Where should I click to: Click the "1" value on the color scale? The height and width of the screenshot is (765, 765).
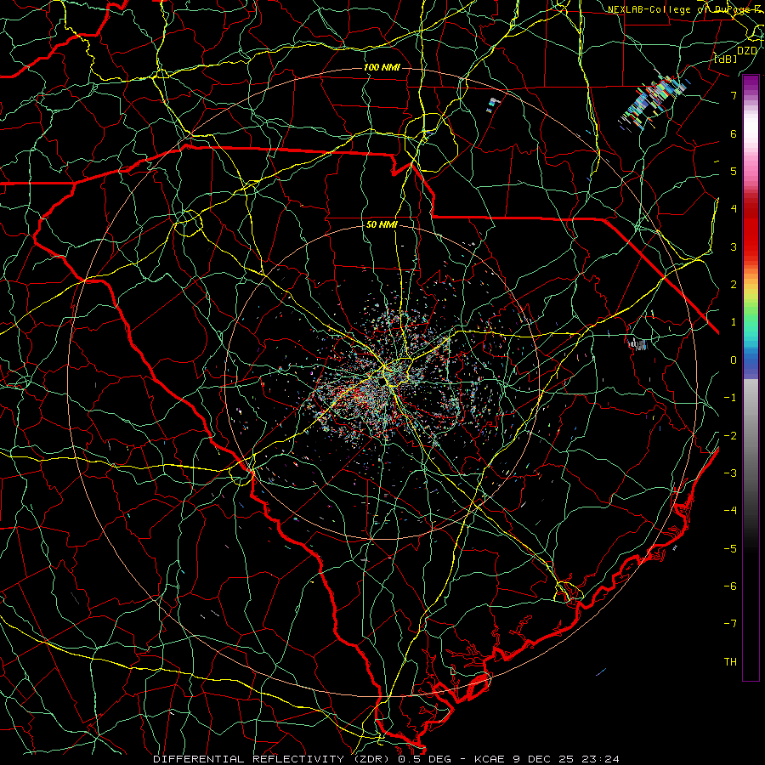(734, 322)
